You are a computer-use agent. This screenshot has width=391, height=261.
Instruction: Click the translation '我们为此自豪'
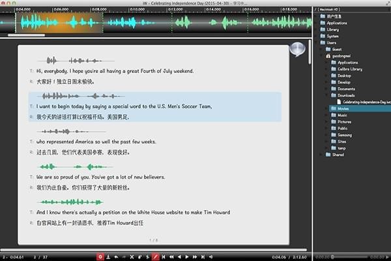pos(83,187)
